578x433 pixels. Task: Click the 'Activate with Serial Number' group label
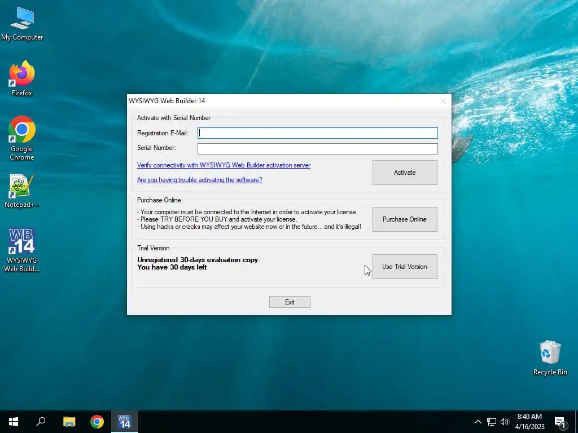tap(174, 118)
